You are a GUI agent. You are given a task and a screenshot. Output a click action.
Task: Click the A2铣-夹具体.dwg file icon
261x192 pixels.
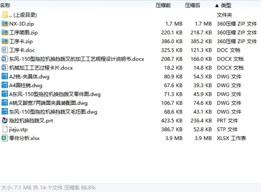[x=5, y=76]
